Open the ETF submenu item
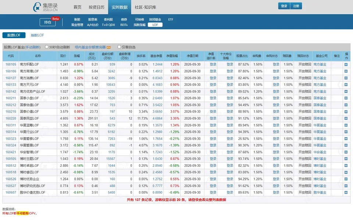The height and width of the screenshot is (220, 353). click(171, 19)
